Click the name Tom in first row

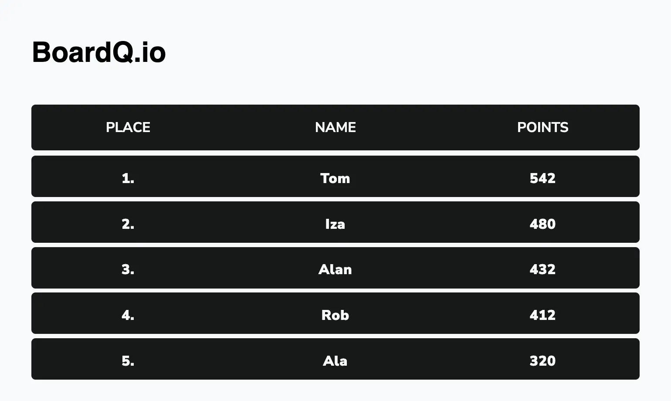(335, 178)
